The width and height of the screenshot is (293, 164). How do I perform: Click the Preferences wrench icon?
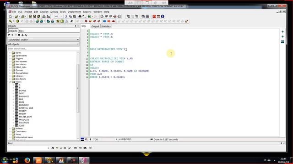[72, 21]
